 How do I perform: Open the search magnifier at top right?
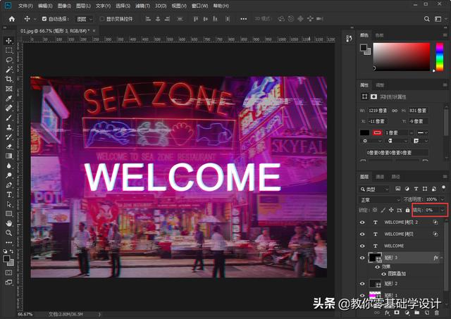coord(427,19)
